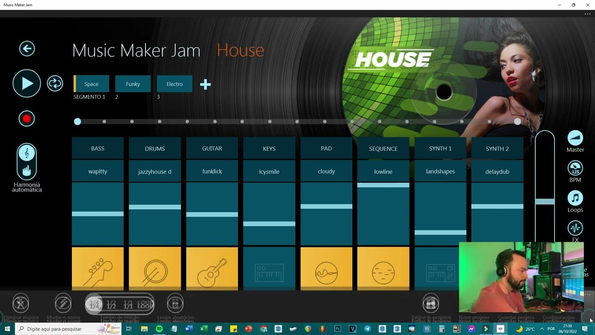Click Eliminar música delete icon
Image resolution: width=595 pixels, height=335 pixels.
pyautogui.click(x=20, y=304)
